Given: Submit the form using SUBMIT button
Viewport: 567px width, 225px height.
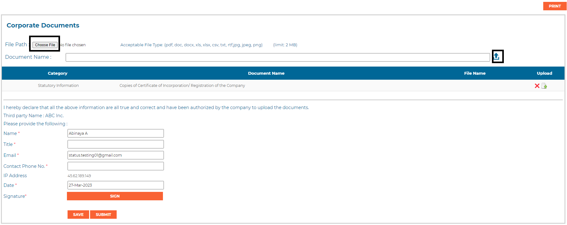Looking at the screenshot, I should tap(103, 215).
